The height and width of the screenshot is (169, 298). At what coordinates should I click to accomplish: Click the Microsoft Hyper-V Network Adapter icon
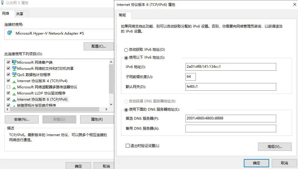(9, 33)
